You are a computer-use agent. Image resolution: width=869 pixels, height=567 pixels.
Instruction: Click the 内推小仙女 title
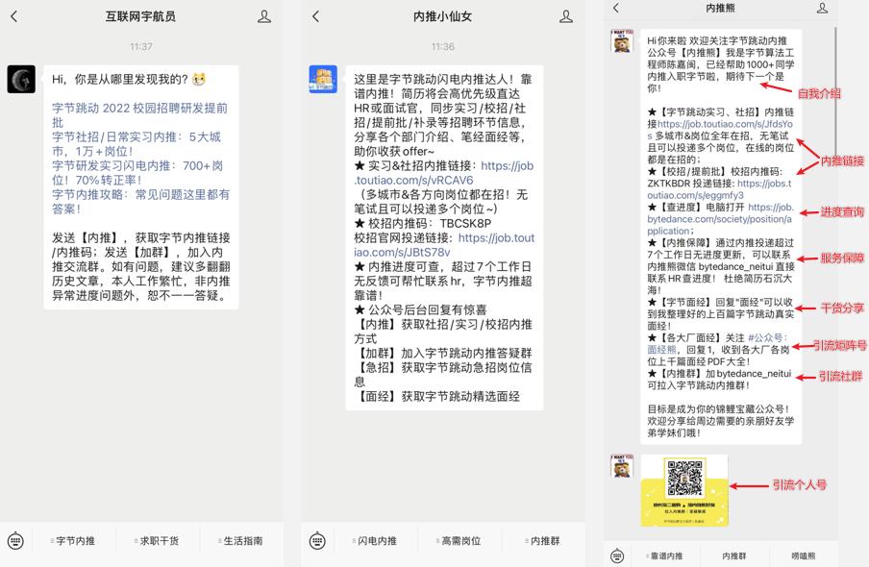(443, 16)
